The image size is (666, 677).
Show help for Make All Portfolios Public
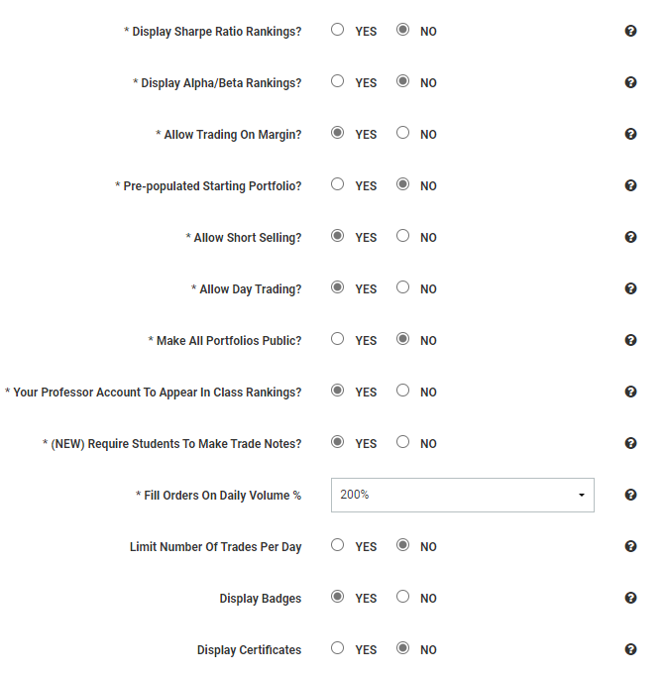630,340
